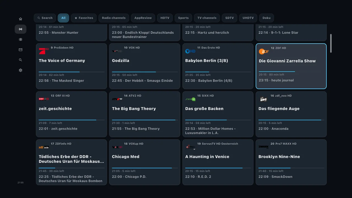Click the zdf_neo HD logo
This screenshot has width=352, height=198.
[x=263, y=99]
